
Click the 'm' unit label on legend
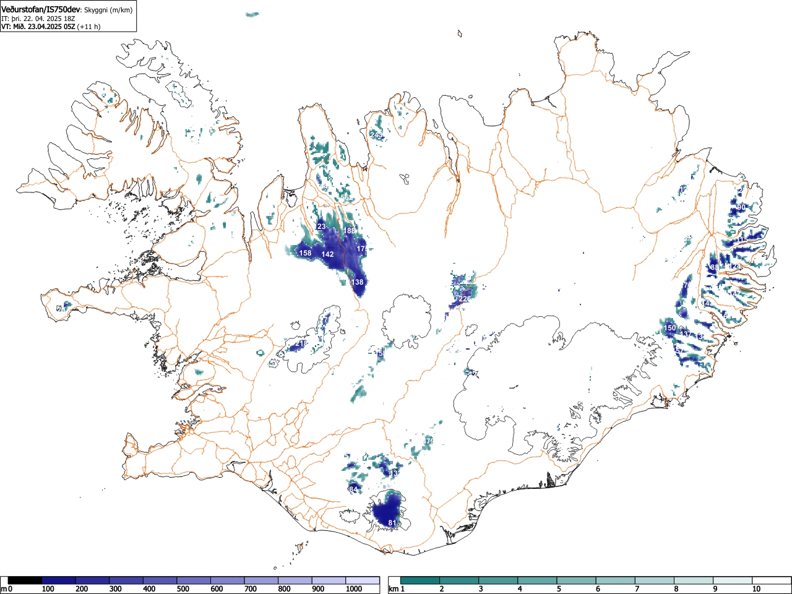point(4,589)
